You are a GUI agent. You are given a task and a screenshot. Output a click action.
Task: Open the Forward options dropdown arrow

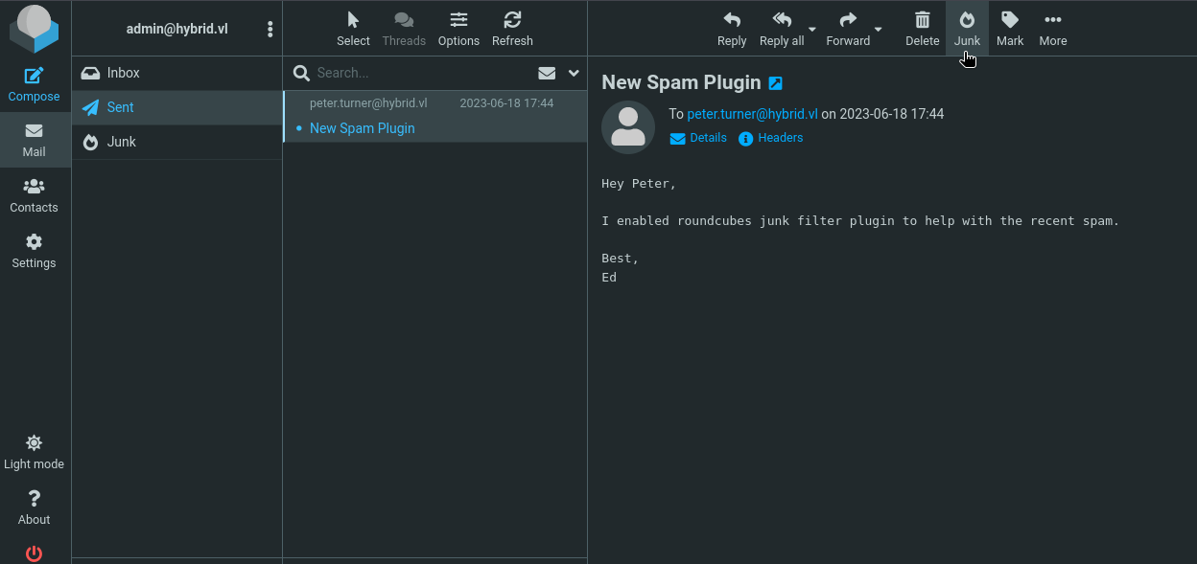pos(879,29)
